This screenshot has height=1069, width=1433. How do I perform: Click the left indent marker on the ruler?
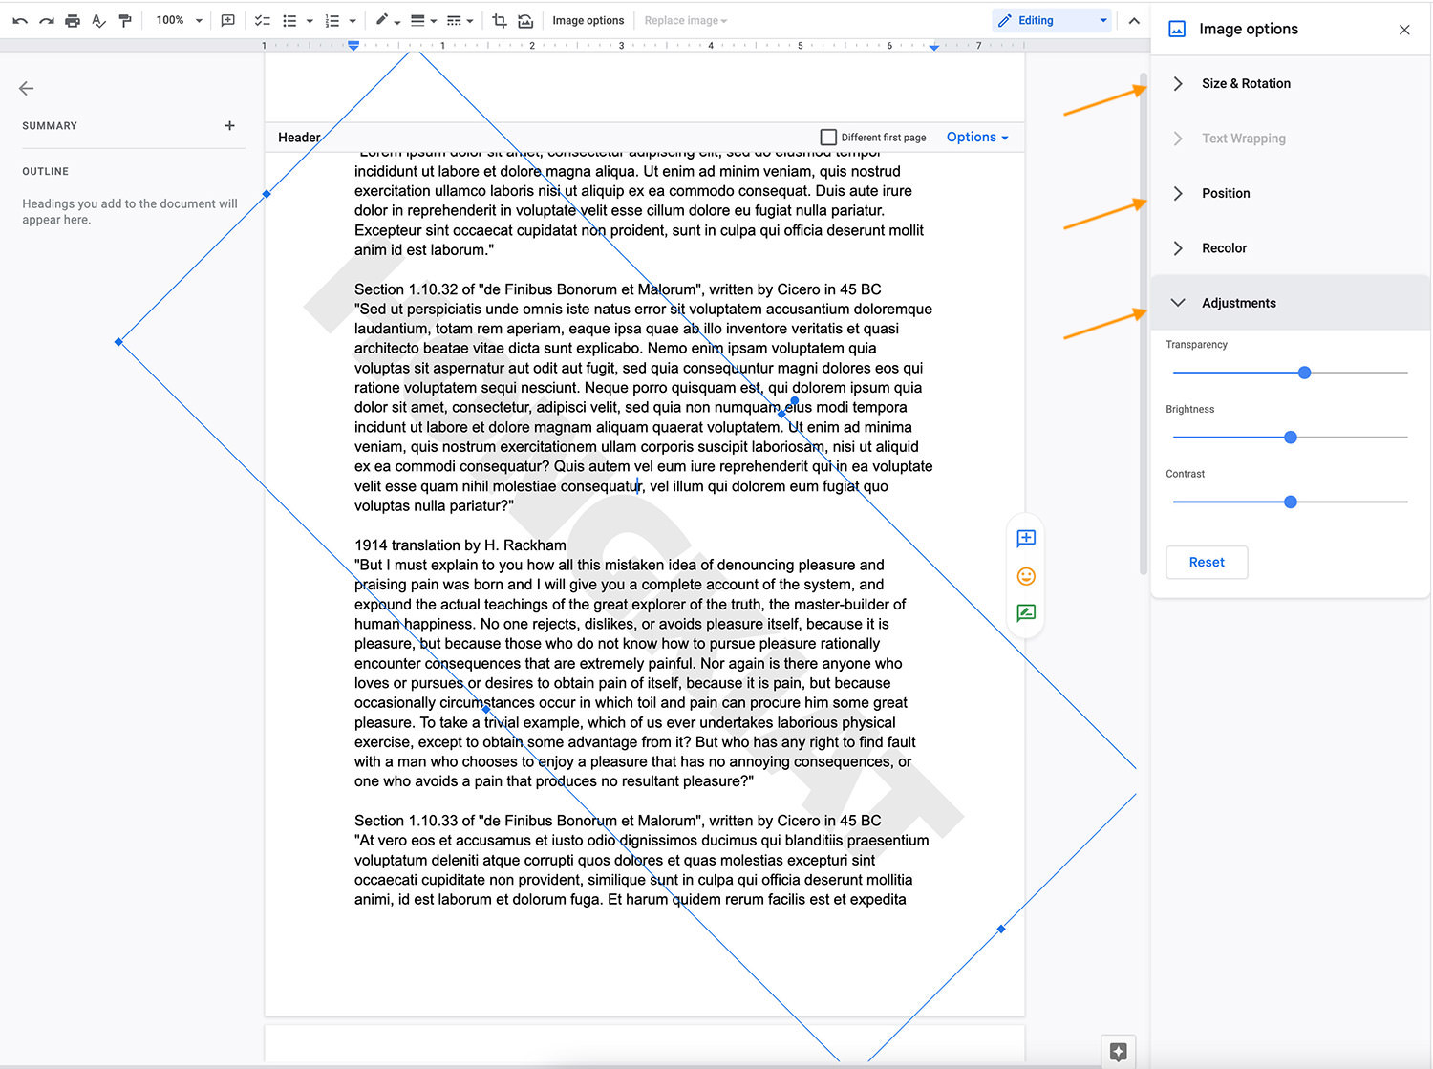pyautogui.click(x=353, y=45)
